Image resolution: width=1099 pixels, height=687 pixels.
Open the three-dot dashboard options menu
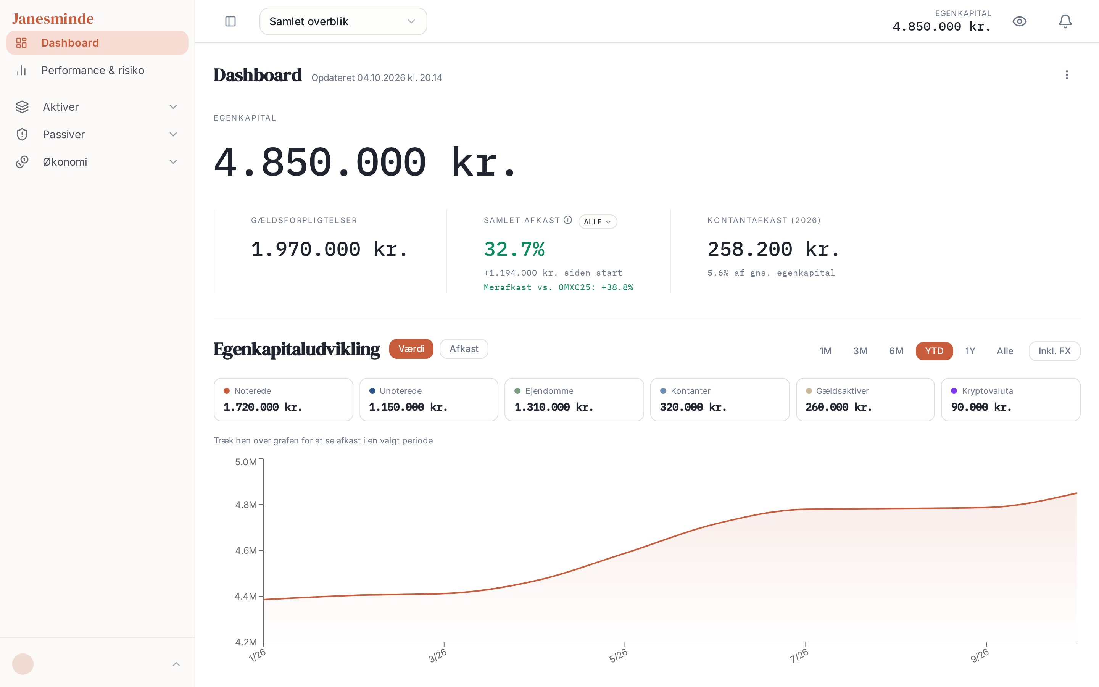(x=1067, y=75)
